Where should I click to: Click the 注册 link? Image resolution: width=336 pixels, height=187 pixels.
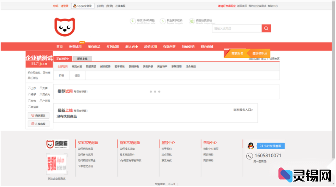[x=100, y=6]
